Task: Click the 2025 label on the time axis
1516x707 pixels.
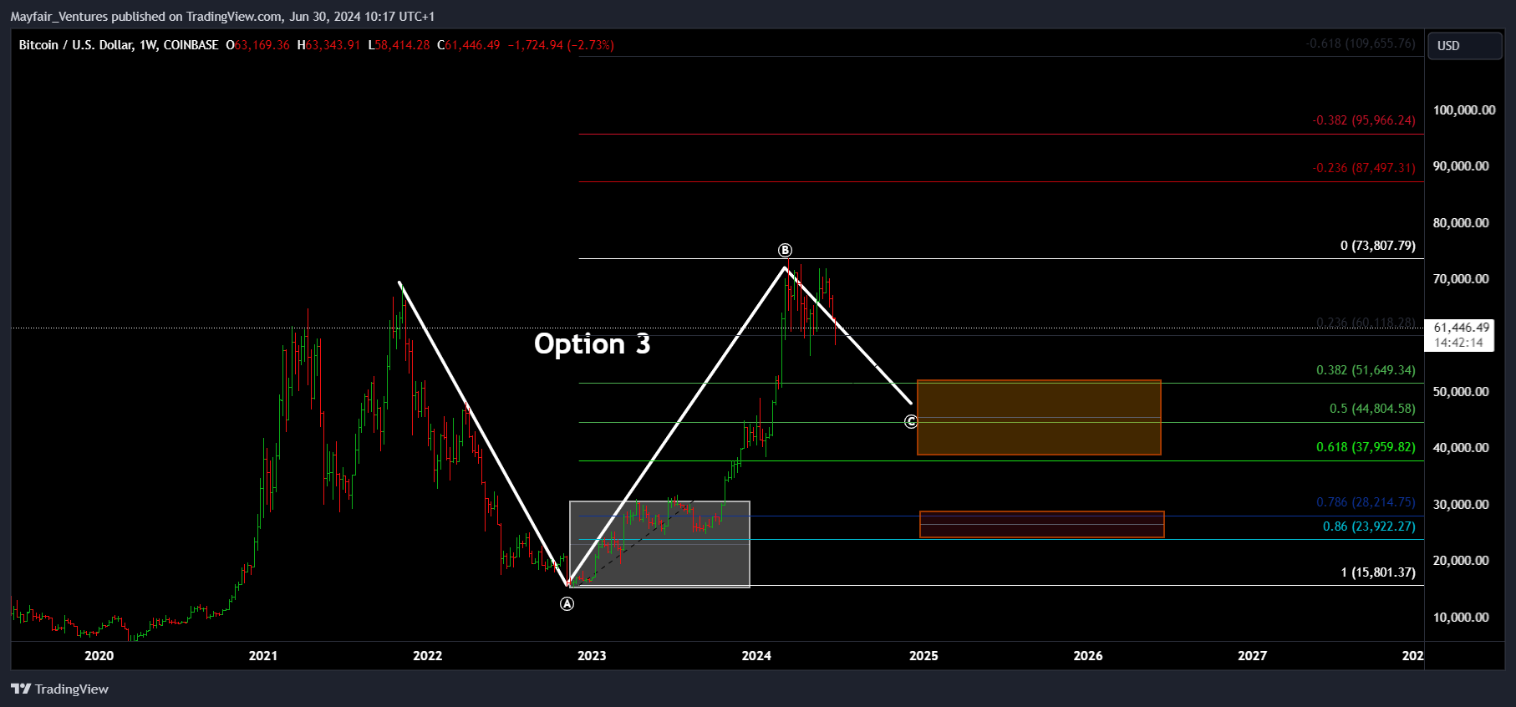Action: click(923, 656)
